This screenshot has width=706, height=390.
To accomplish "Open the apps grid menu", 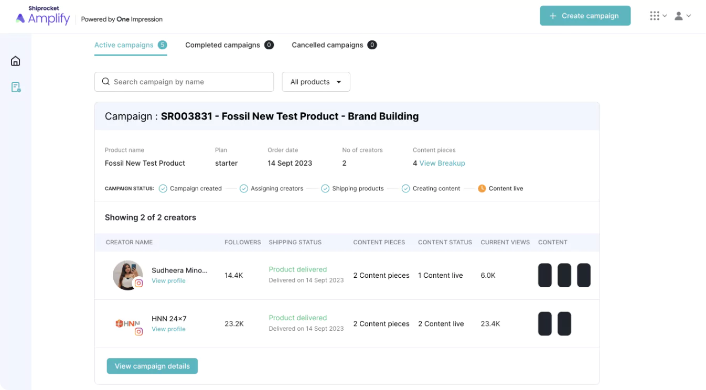I will pyautogui.click(x=658, y=16).
